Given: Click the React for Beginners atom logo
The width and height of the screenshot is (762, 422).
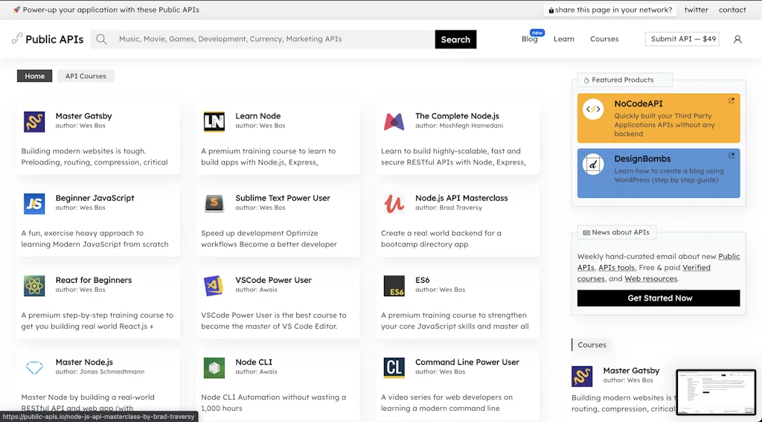Looking at the screenshot, I should pyautogui.click(x=34, y=286).
